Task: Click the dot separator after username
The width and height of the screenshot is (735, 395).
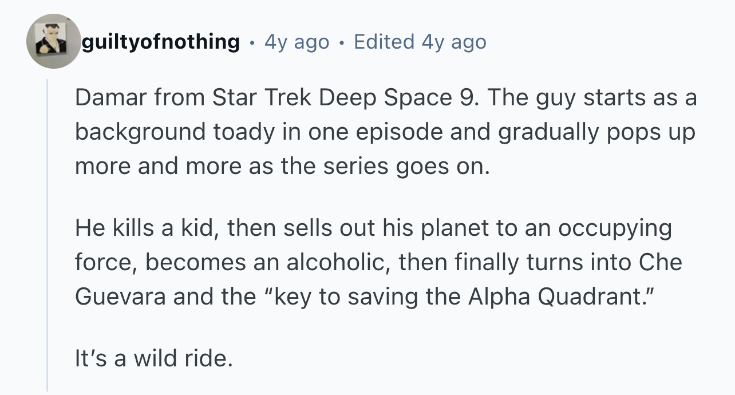Action: (x=252, y=42)
